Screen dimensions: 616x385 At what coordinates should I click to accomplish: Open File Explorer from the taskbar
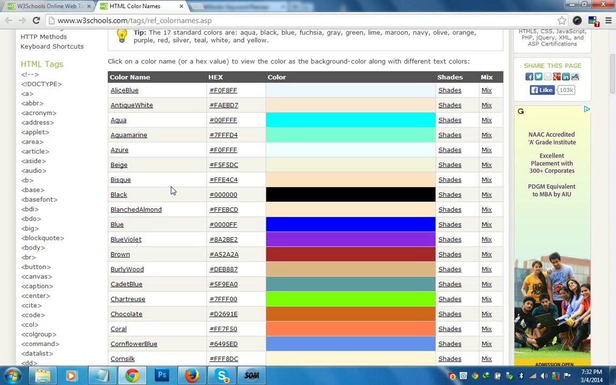tap(43, 375)
